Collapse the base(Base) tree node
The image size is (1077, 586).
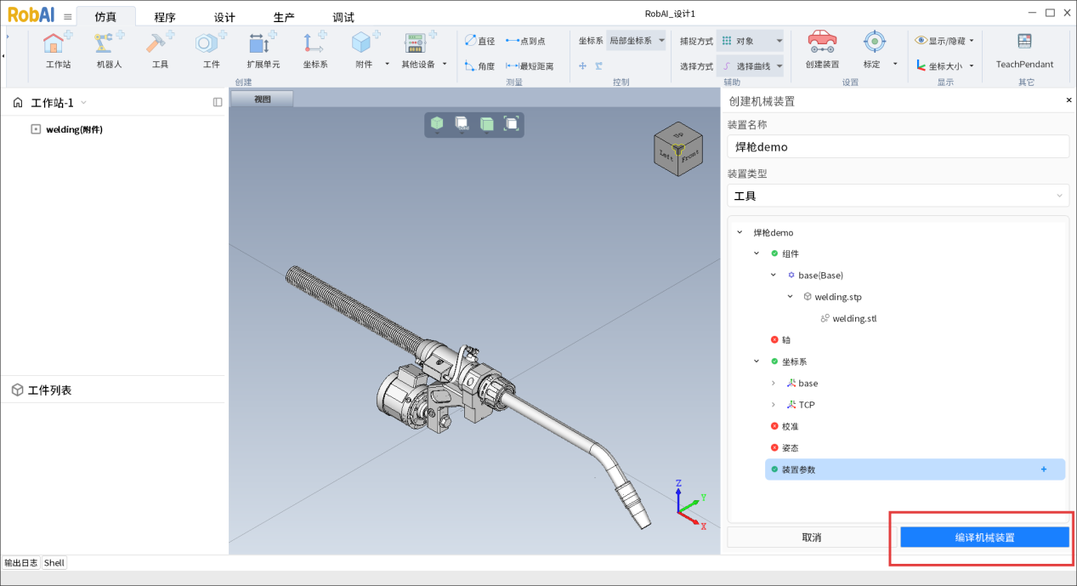click(773, 275)
